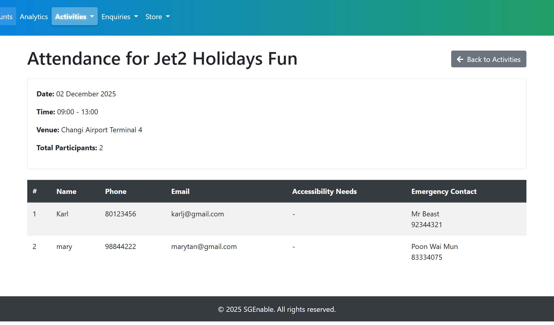This screenshot has width=554, height=325.
Task: Click the Mr Beast emergency contact name
Action: click(425, 214)
